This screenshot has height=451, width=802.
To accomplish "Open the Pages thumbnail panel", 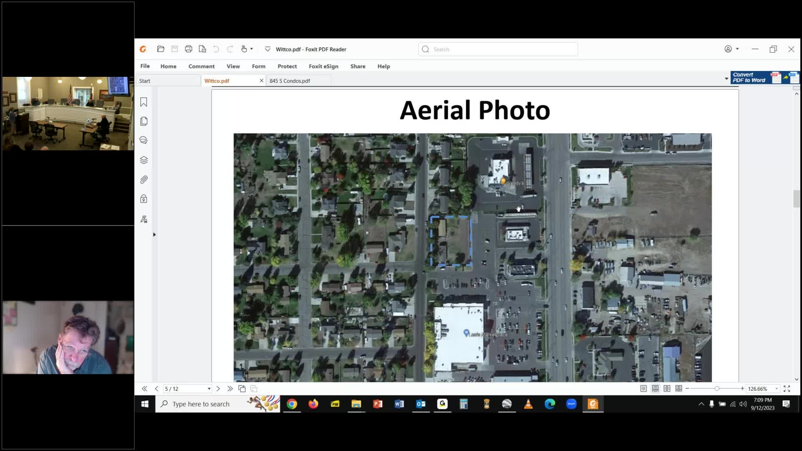I will (x=144, y=122).
